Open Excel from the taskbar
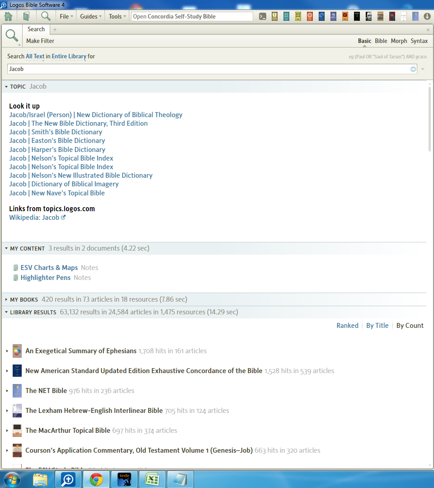 [152, 479]
